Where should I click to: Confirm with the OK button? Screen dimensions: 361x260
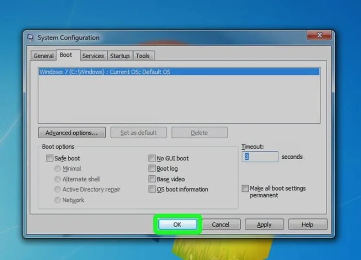point(178,224)
